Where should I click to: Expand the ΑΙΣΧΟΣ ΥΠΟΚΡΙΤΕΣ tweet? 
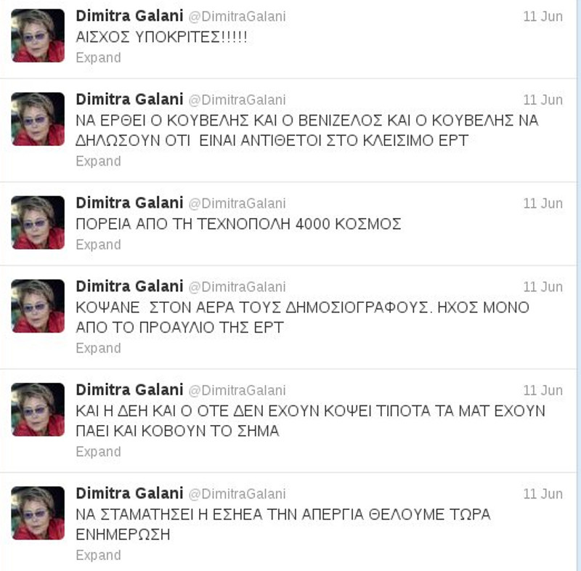[x=98, y=58]
